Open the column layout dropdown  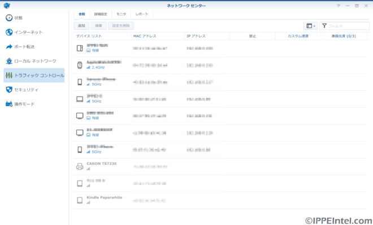pyautogui.click(x=310, y=26)
